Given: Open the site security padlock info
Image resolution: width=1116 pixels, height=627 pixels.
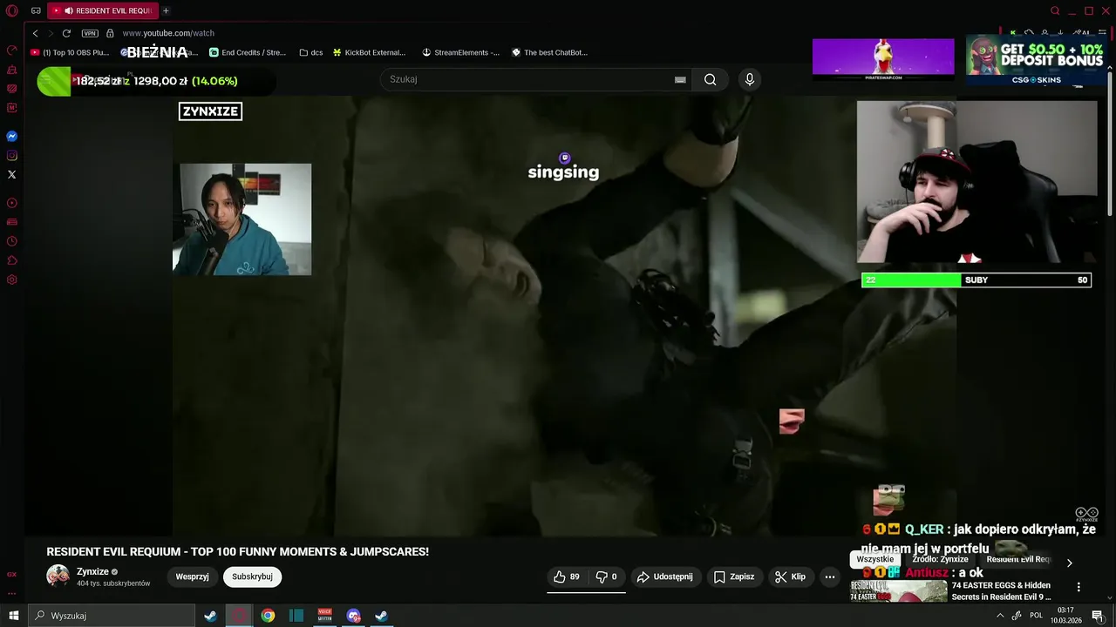Looking at the screenshot, I should pos(110,33).
